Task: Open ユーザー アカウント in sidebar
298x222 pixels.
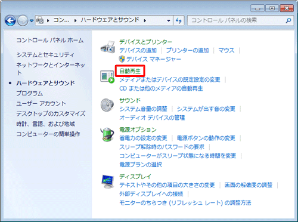Action: pyautogui.click(x=41, y=103)
